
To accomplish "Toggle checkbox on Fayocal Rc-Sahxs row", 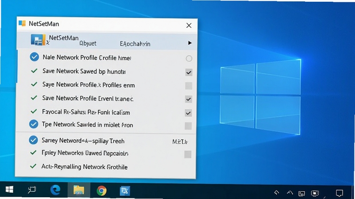I will coord(188,113).
